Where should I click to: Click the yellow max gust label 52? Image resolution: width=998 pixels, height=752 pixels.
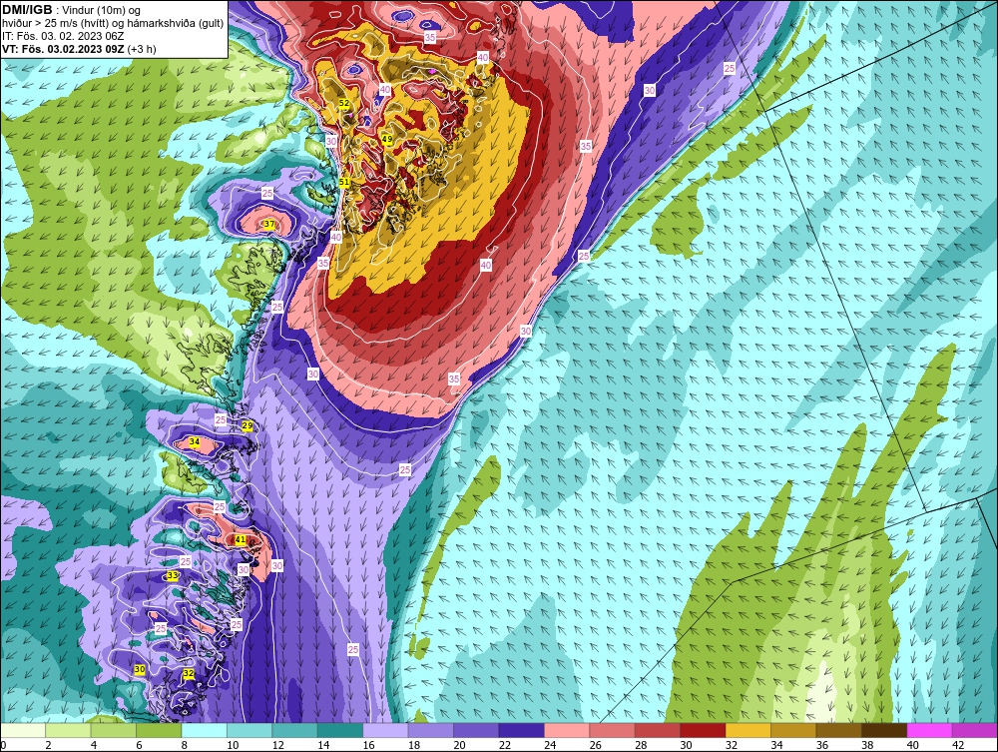coord(343,103)
